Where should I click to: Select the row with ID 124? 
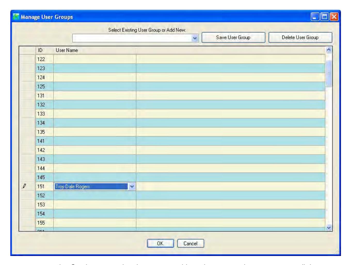pos(172,77)
